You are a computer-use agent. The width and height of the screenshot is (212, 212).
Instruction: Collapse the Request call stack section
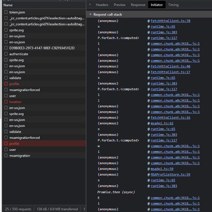click(91, 15)
